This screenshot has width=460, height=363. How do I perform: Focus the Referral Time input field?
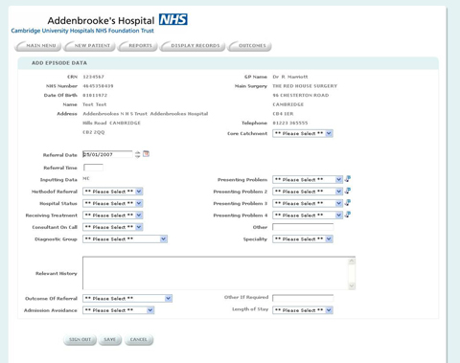pos(93,168)
